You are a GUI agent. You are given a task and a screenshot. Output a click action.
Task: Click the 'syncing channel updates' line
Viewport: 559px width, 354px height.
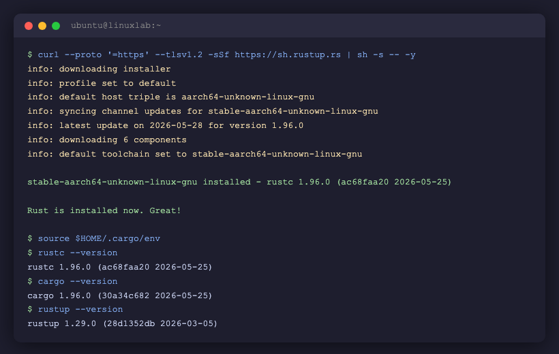[203, 111]
